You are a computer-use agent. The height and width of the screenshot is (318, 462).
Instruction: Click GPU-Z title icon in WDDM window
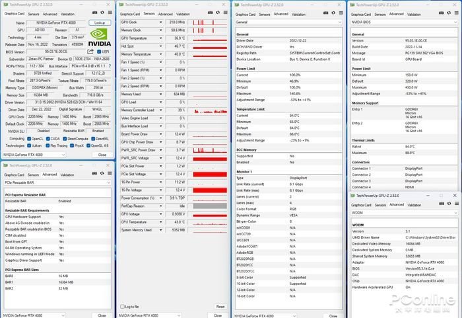(352, 196)
